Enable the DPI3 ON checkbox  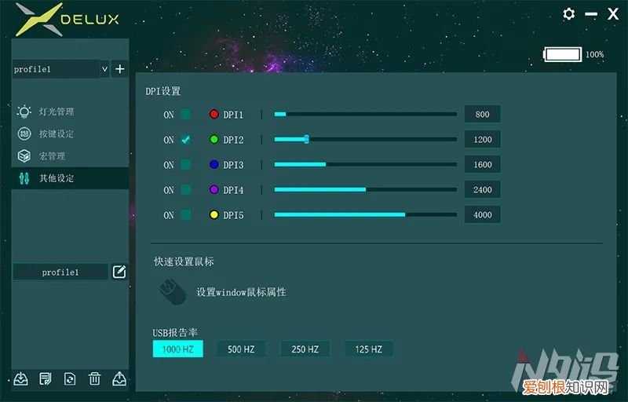click(185, 165)
